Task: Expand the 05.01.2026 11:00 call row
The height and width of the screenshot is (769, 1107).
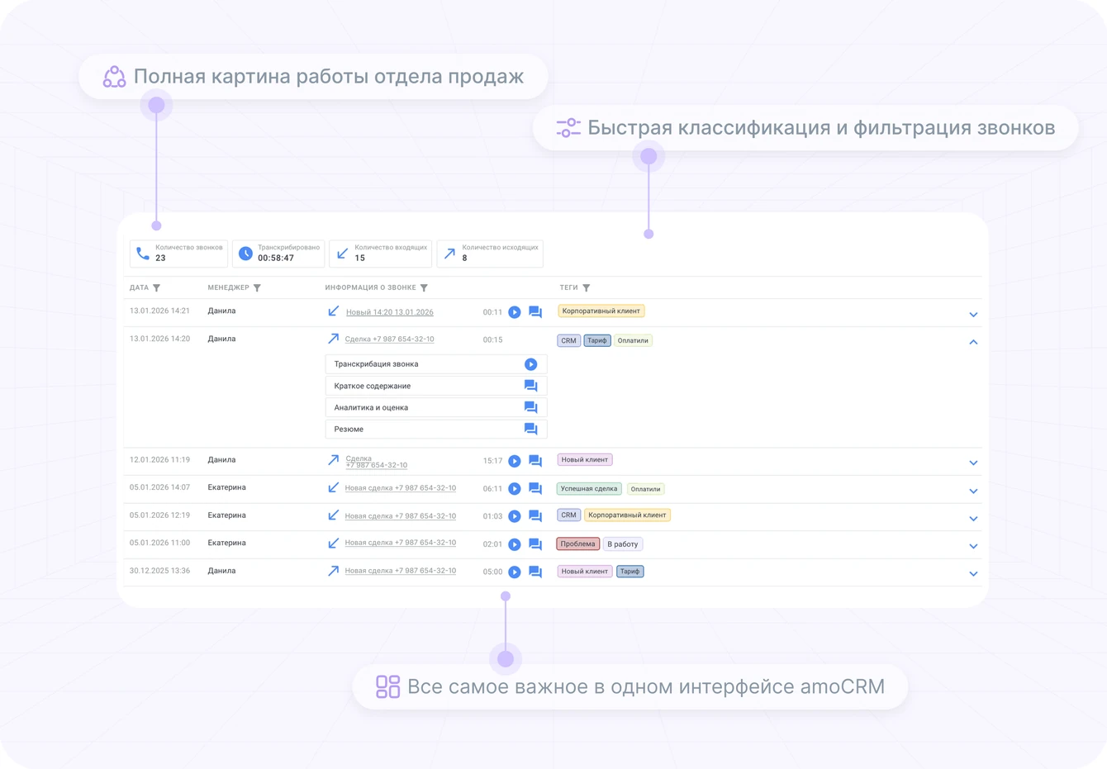Action: 973,546
